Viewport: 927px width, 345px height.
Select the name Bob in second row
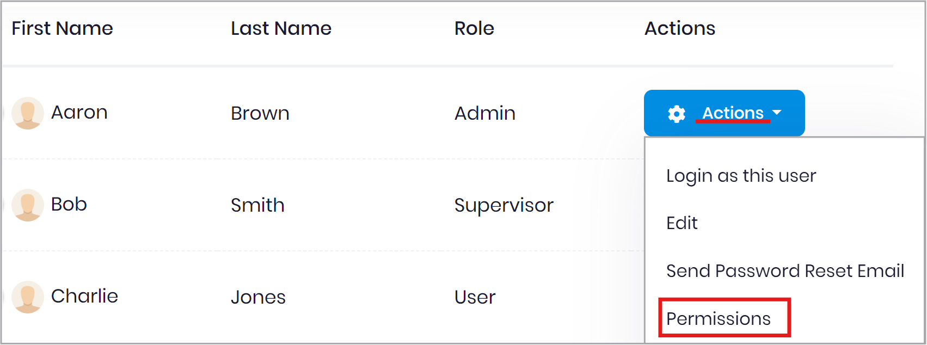pos(69,205)
